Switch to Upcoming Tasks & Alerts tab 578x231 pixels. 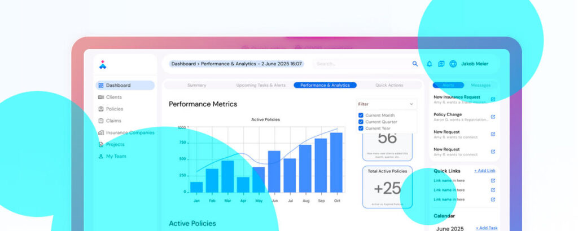261,85
